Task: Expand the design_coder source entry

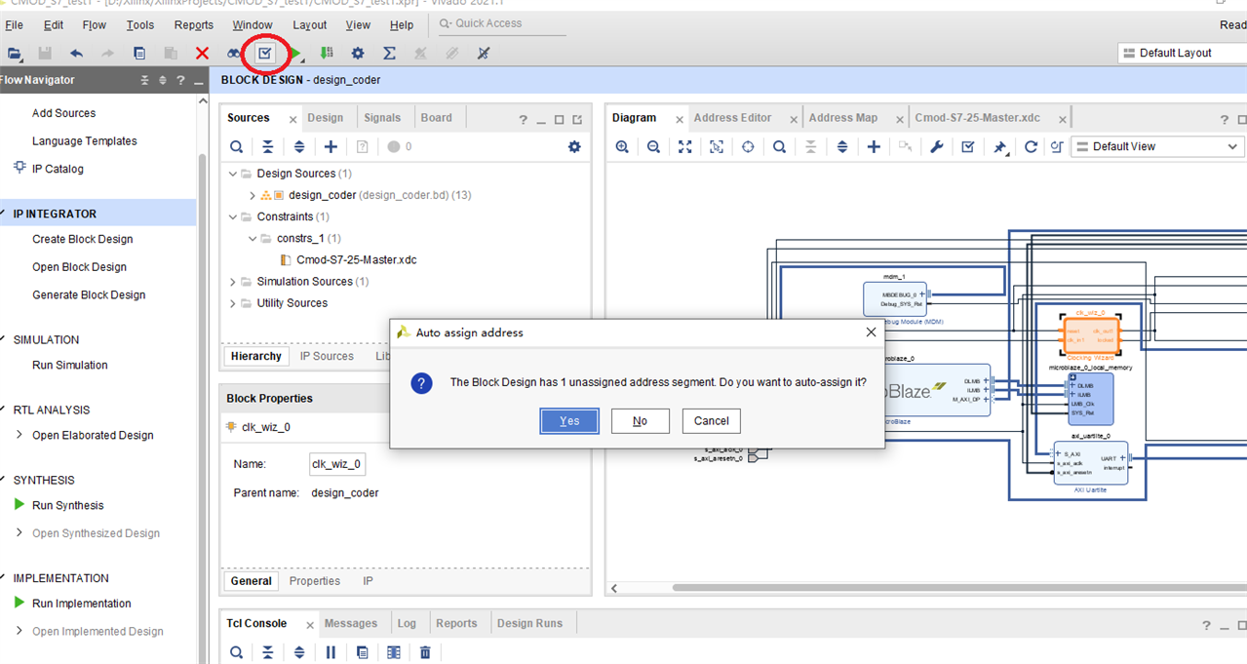Action: pyautogui.click(x=252, y=195)
